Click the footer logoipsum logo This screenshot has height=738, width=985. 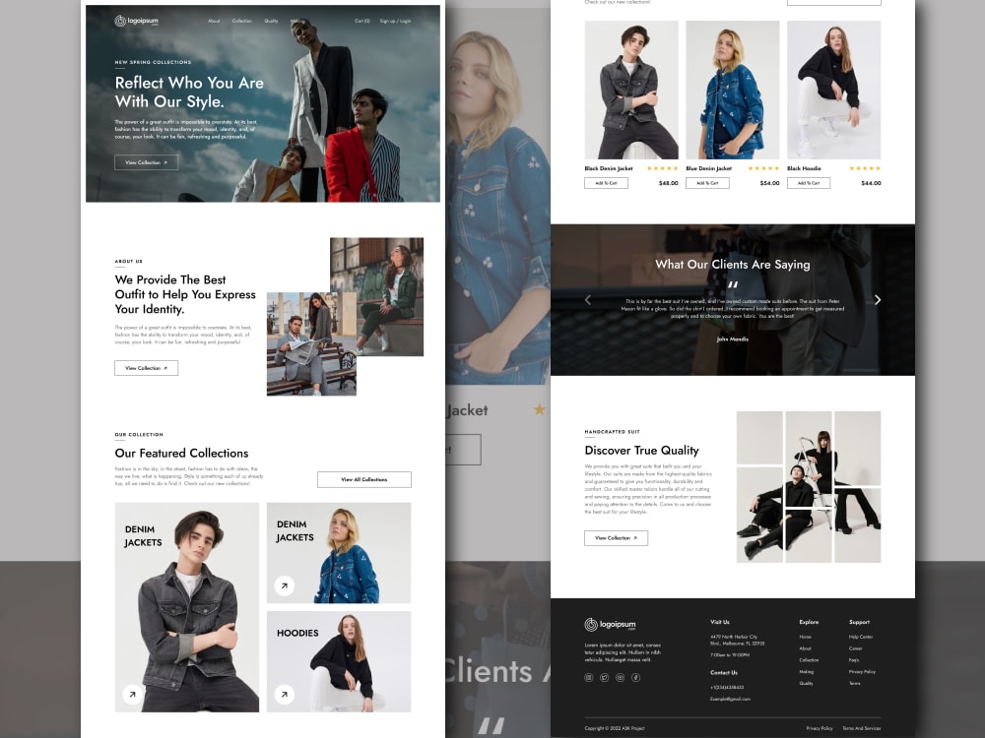[610, 625]
